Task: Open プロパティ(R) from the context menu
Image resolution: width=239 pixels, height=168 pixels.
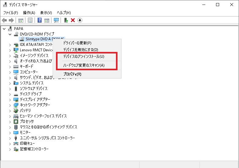Action: [x=72, y=74]
